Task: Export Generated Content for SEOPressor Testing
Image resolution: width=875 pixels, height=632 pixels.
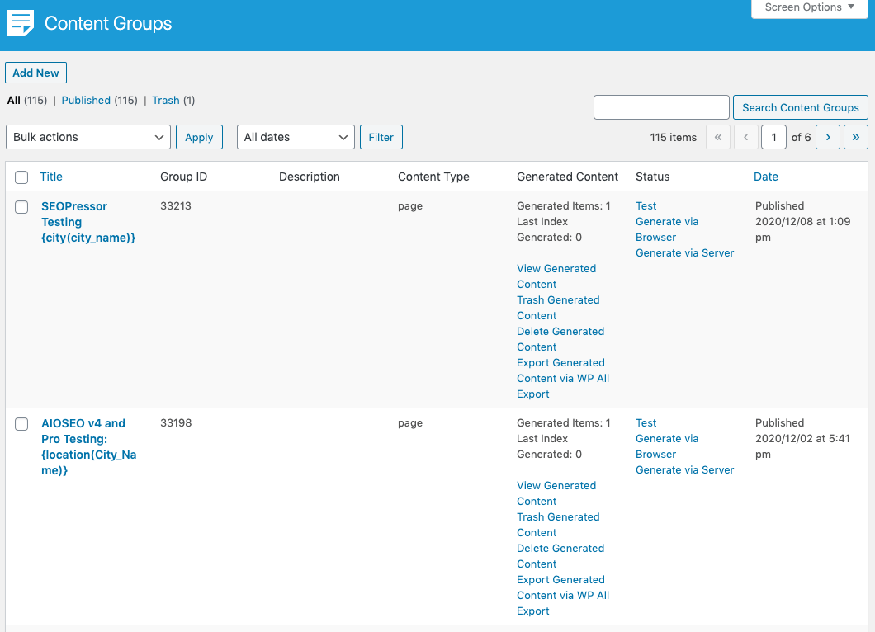Action: 562,378
